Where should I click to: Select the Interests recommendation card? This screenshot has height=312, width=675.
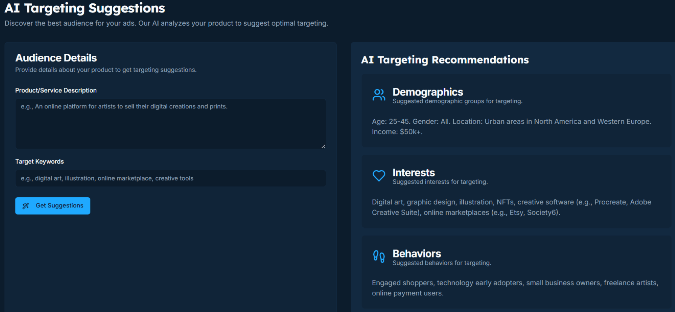pos(516,190)
